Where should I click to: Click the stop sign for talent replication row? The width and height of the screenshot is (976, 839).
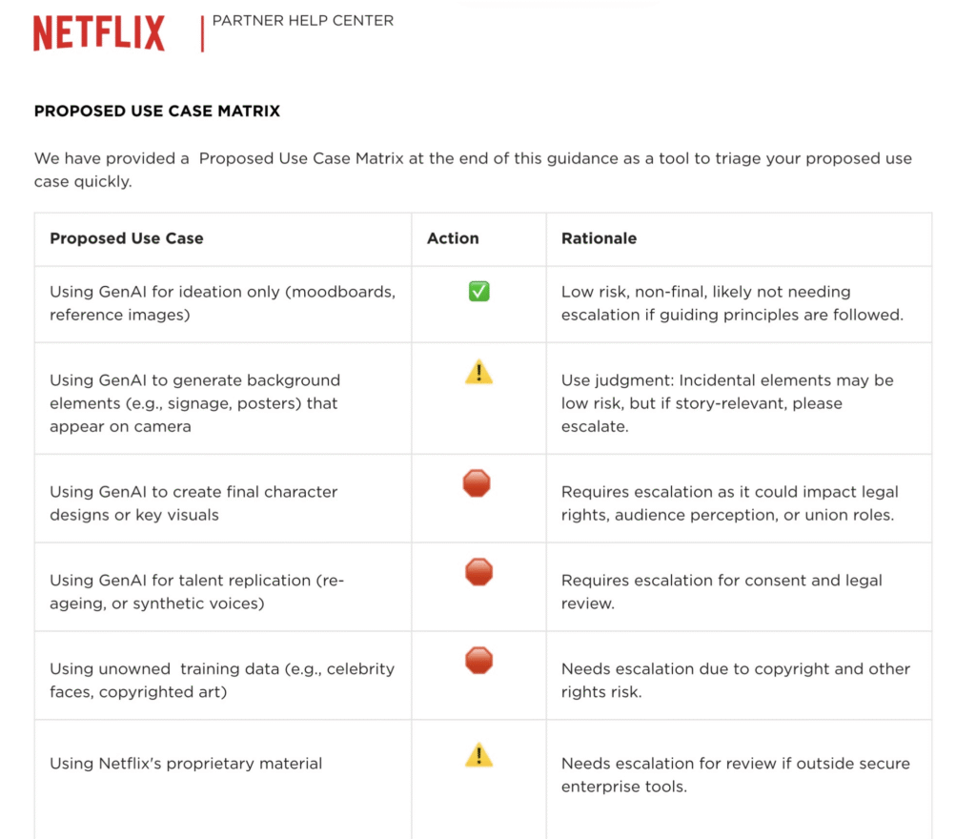478,572
